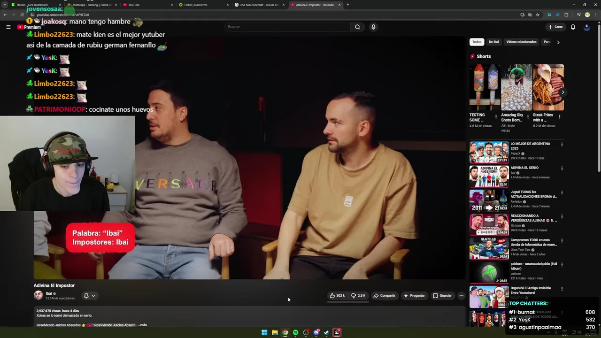The width and height of the screenshot is (601, 338).
Task: Open LO MEJOR DE ARGENTINA 2025 video
Action: (x=489, y=152)
